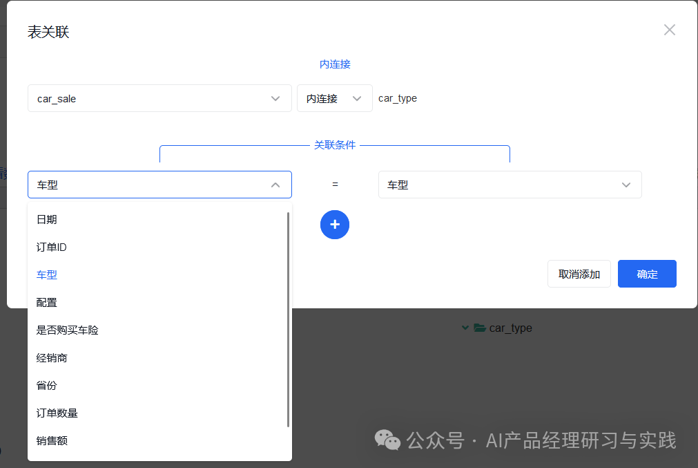The image size is (698, 468).
Task: Select 是否购买车险 from the list
Action: (x=68, y=330)
